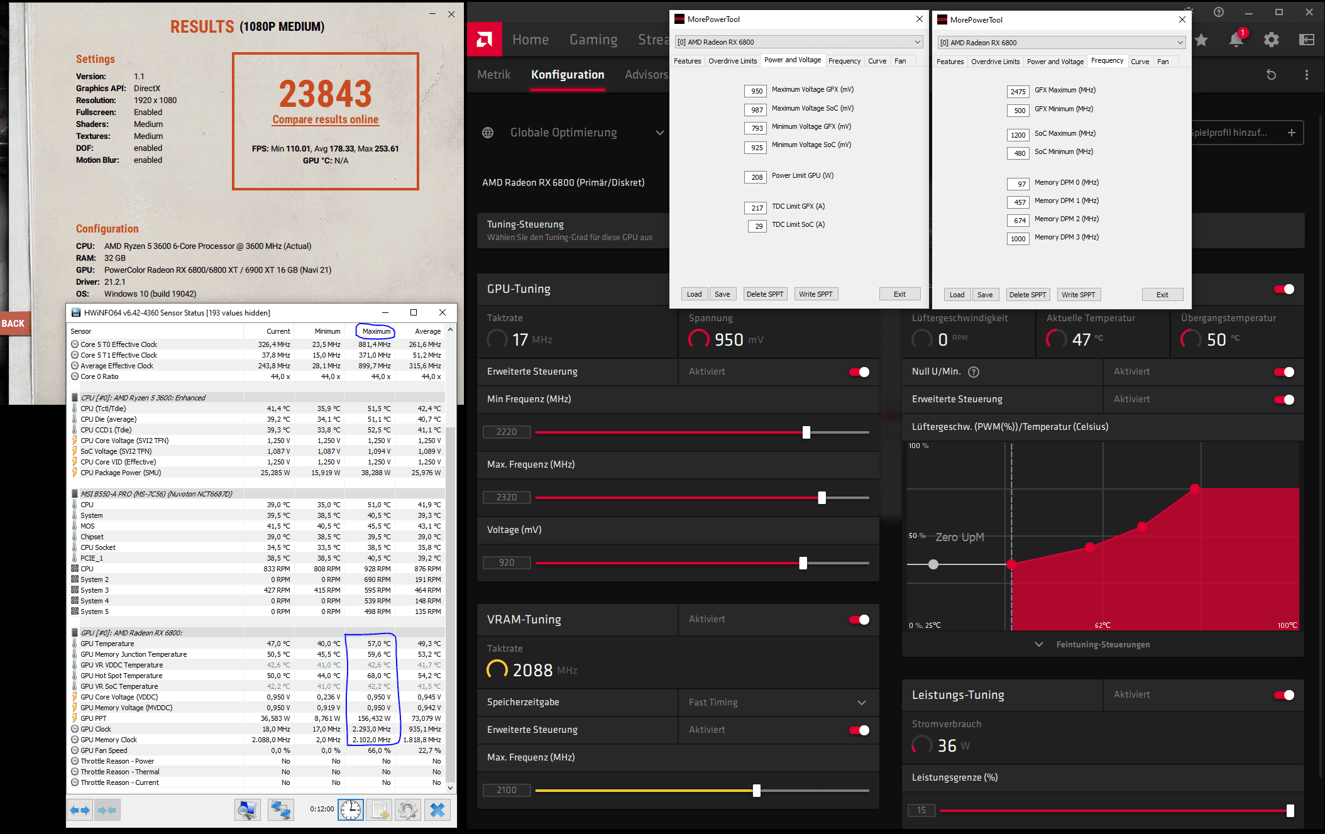Open the help question mark in Radeon title bar

click(x=1219, y=12)
